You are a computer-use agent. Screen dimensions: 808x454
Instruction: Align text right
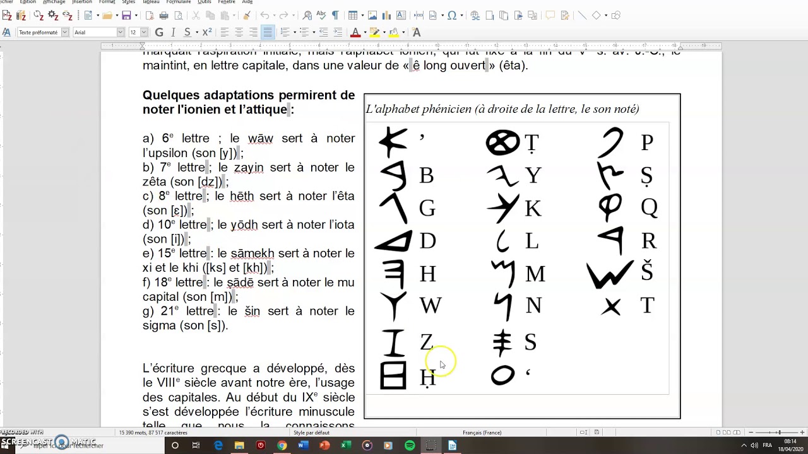coord(253,32)
